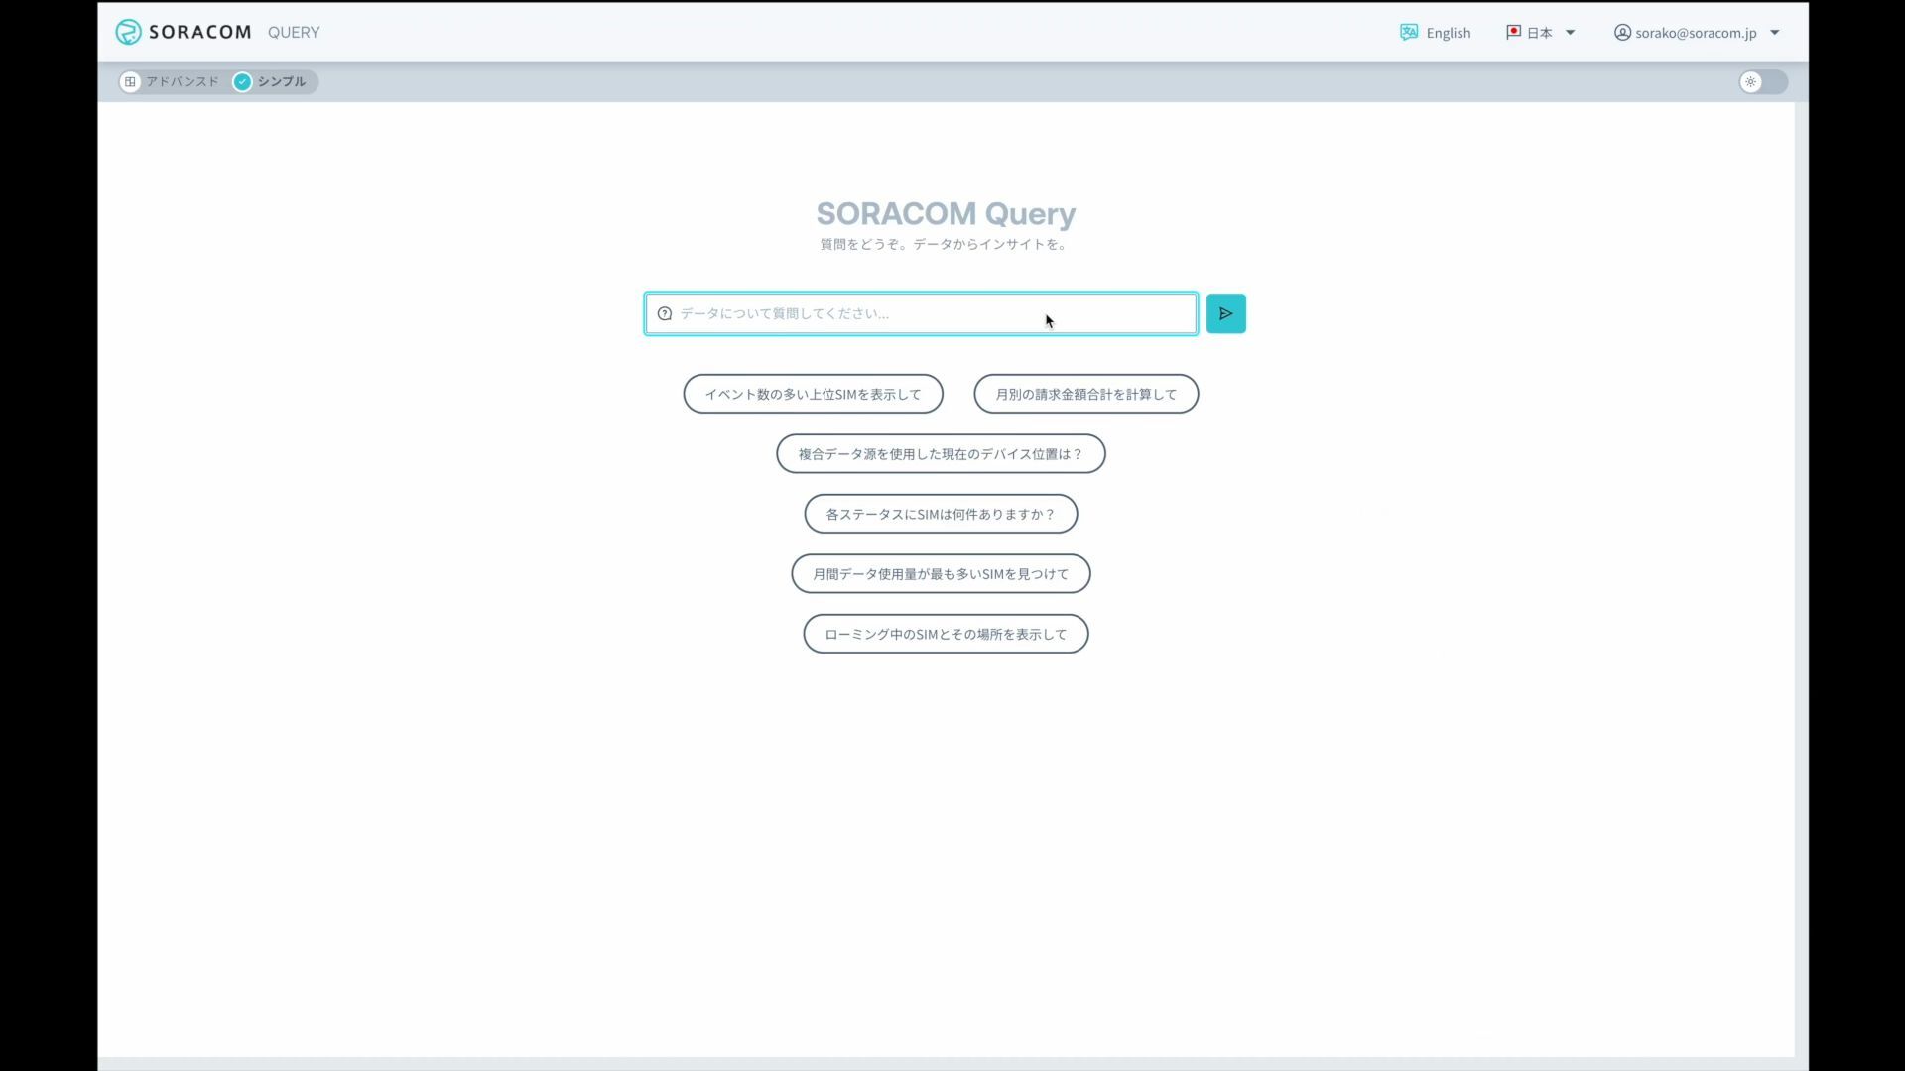Click the subtitle 質問をどうぞ。データからインサイトを。
Screen dimensions: 1905x1071
click(945, 244)
